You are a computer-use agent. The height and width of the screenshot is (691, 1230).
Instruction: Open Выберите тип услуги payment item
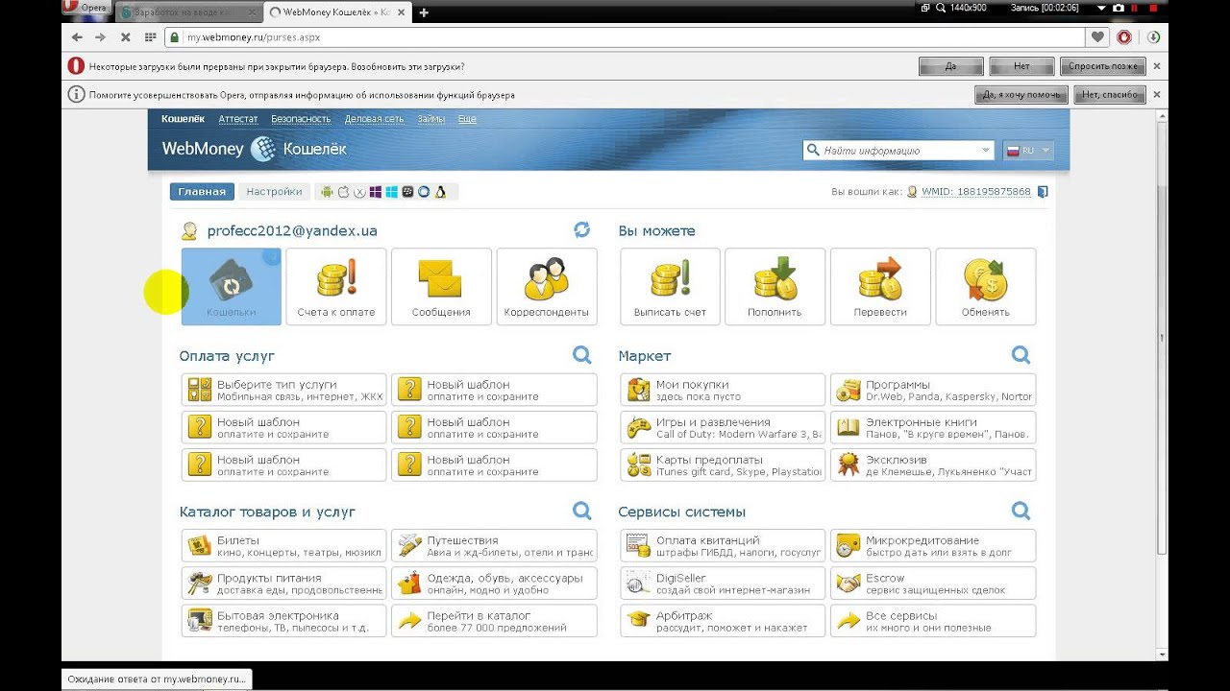click(284, 390)
